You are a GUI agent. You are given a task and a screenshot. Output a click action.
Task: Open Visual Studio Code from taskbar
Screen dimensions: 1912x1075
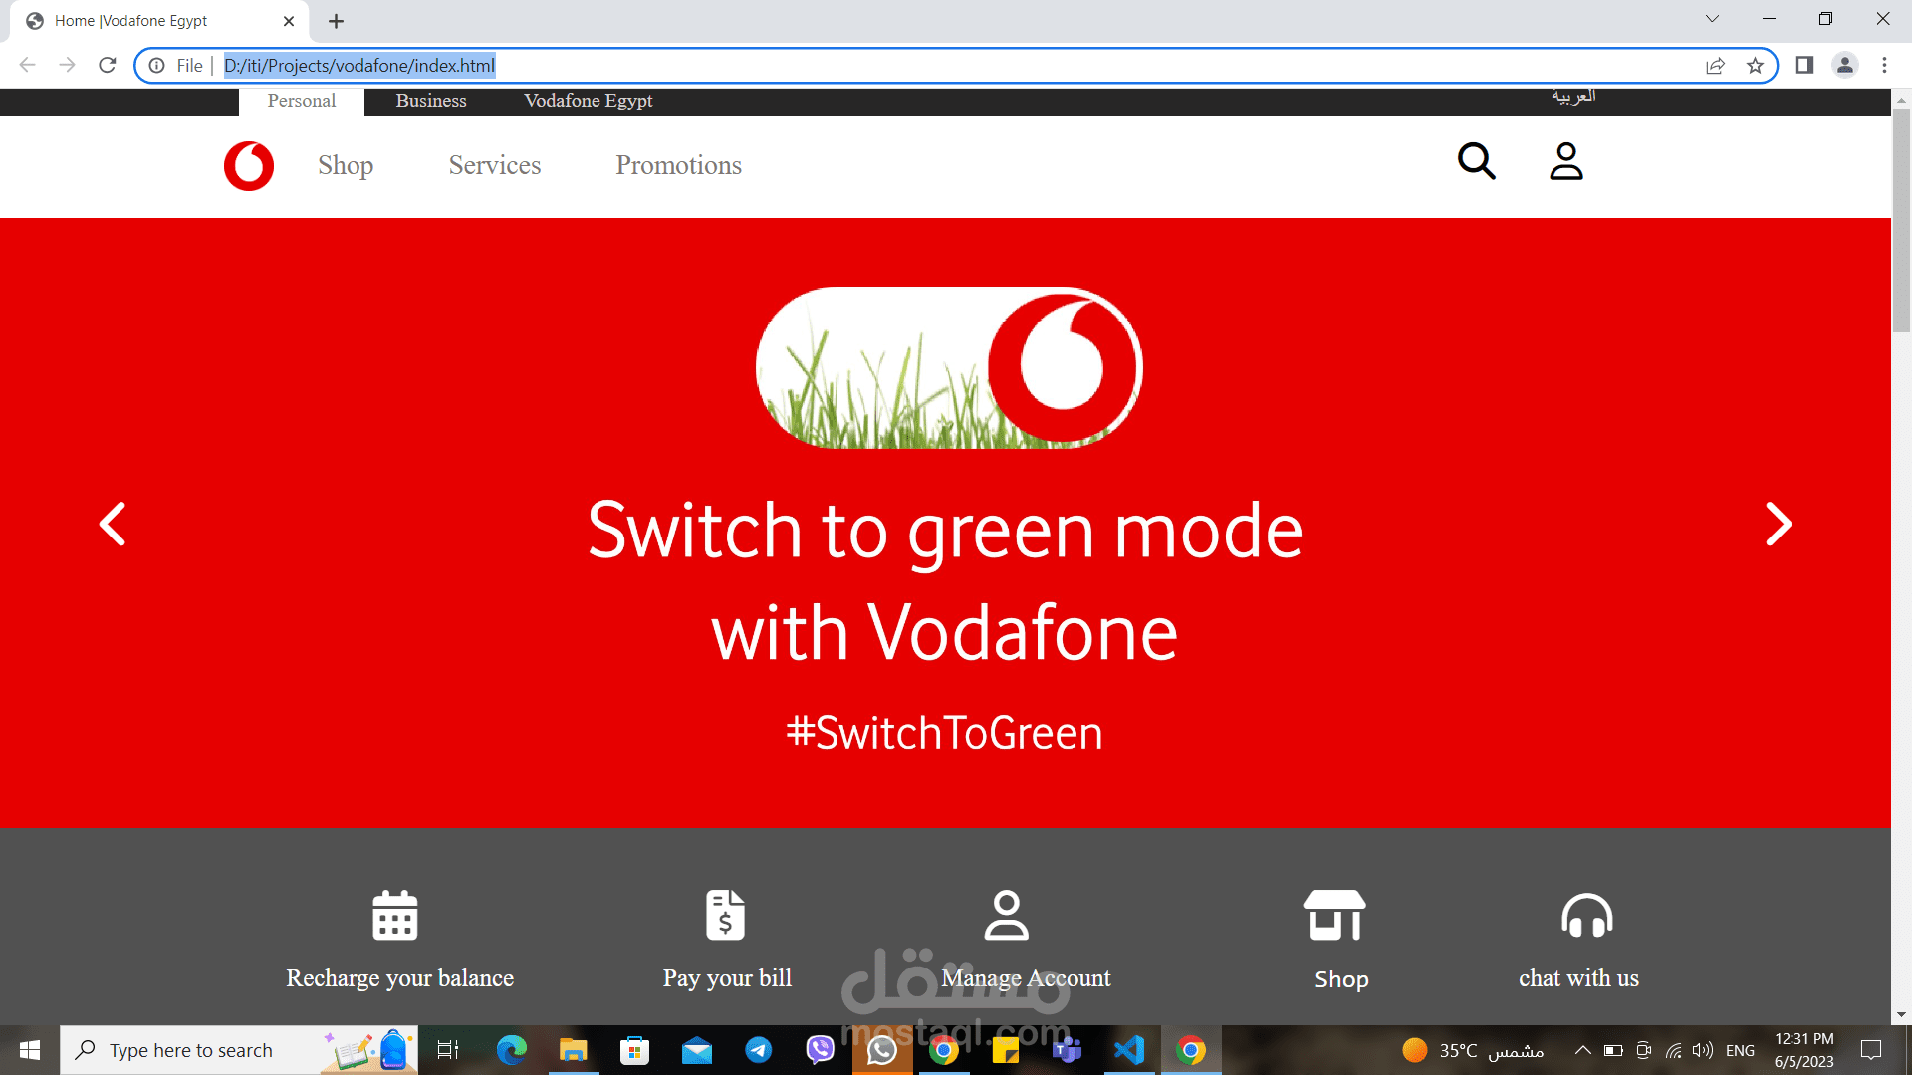click(x=1129, y=1050)
